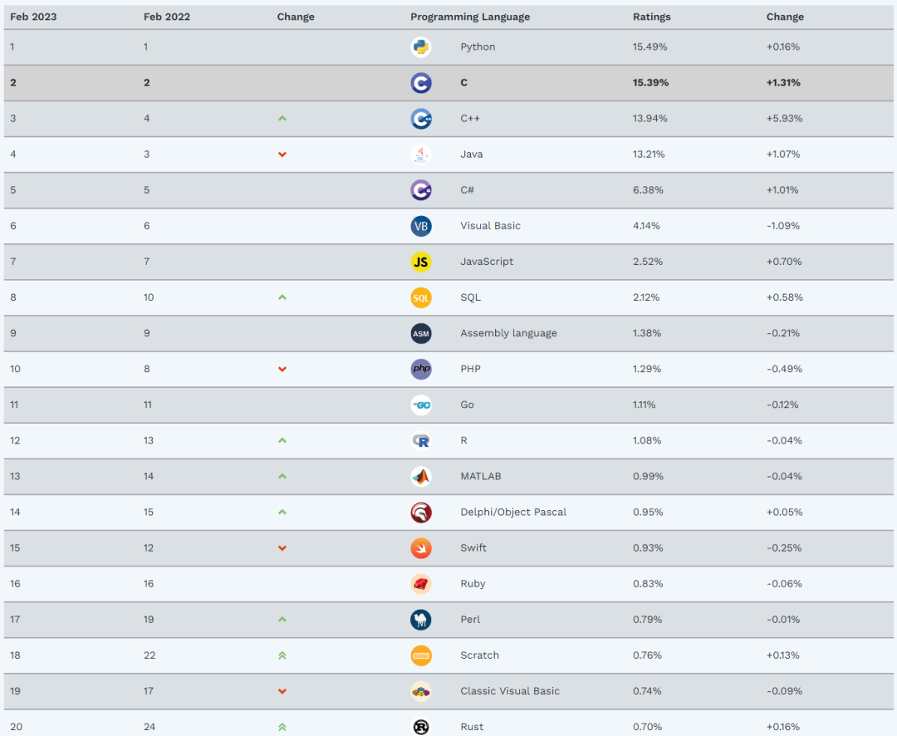Click the Visual Basic VB icon
This screenshot has width=897, height=736.
click(x=421, y=226)
